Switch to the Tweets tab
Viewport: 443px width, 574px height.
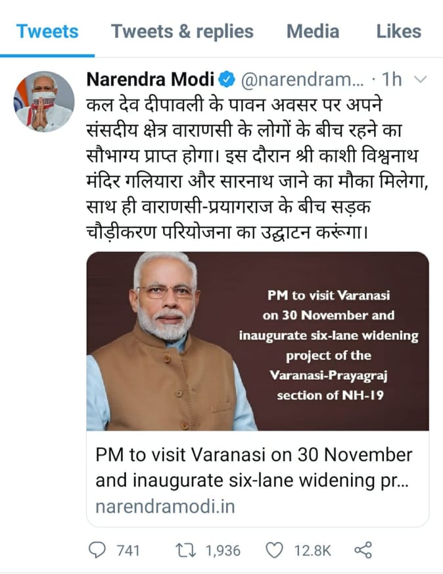tap(47, 31)
